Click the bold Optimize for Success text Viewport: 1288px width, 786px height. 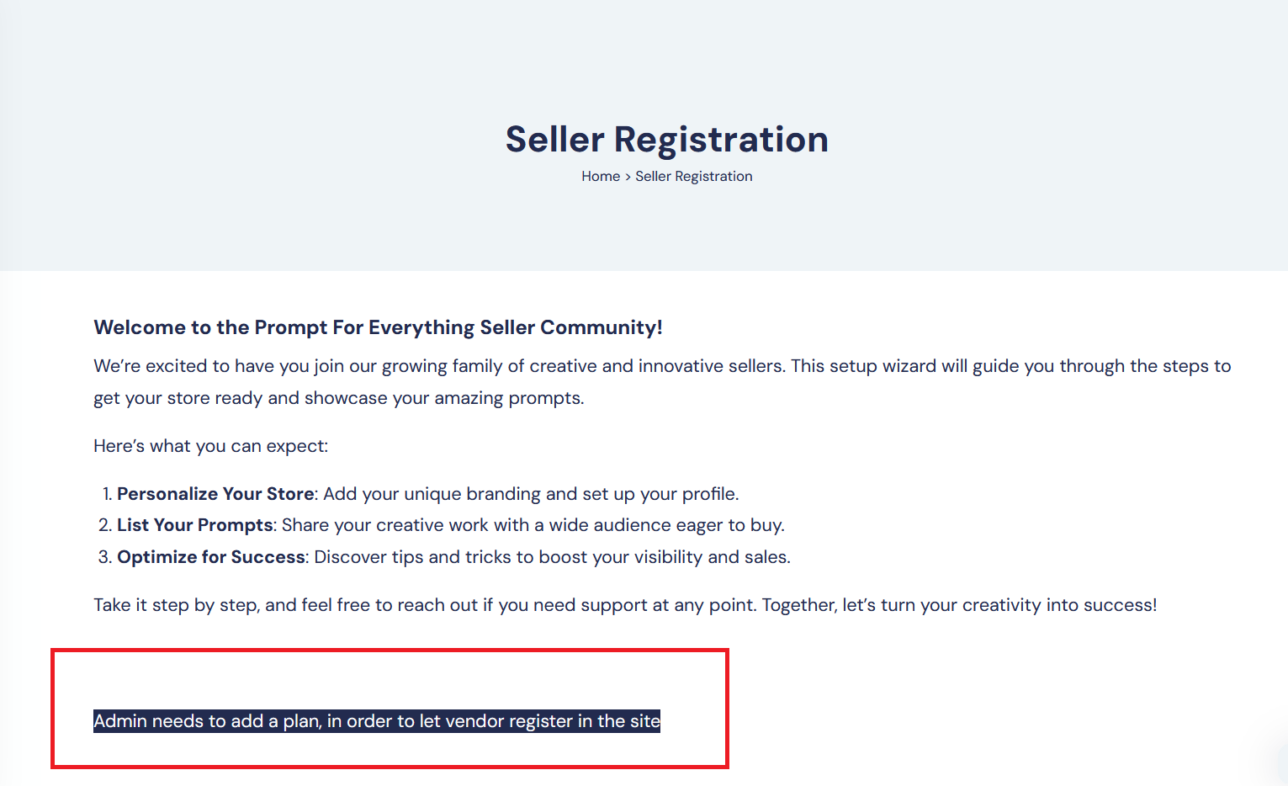210,557
